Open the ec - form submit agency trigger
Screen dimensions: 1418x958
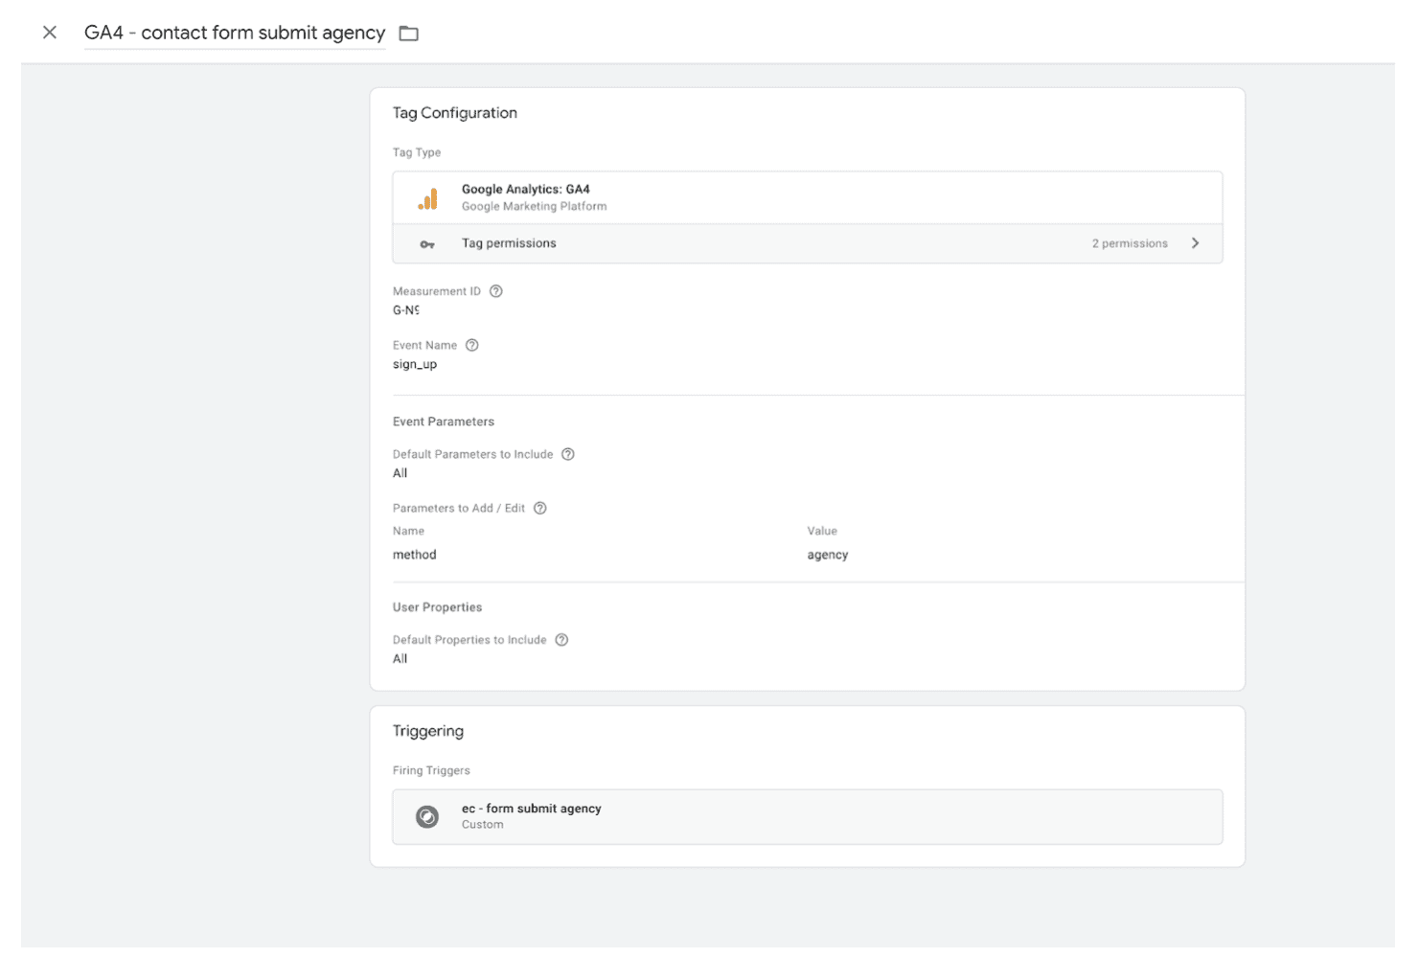(808, 816)
